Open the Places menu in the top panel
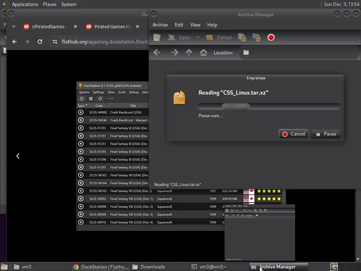This screenshot has width=361, height=271. click(x=50, y=4)
